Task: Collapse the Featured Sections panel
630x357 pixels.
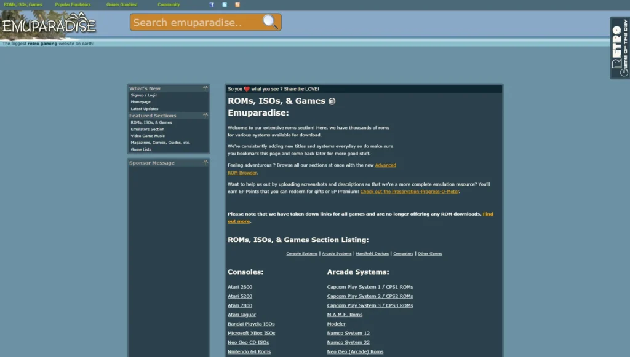Action: [x=205, y=116]
